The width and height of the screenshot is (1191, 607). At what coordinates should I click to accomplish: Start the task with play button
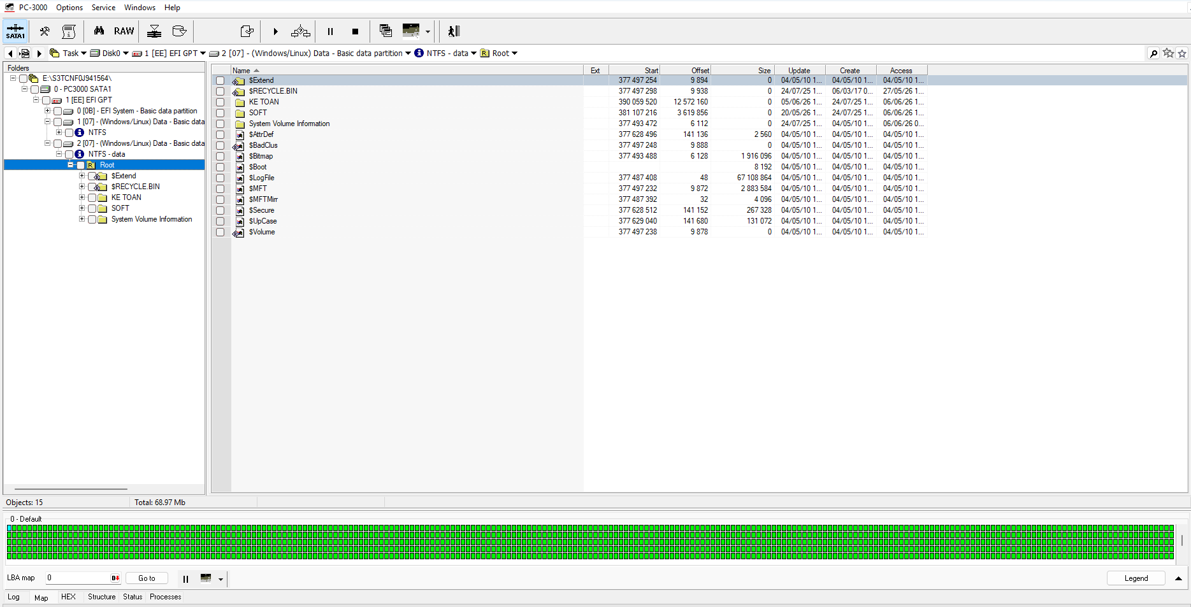(x=275, y=31)
